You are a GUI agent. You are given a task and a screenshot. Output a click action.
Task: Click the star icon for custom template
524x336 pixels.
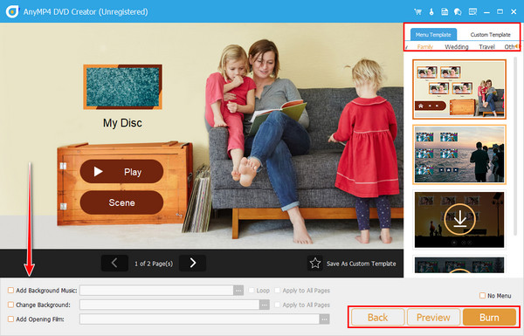point(314,264)
